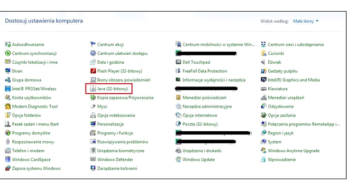
Task: Open Informacje wydajności i narzędzia link
Action: click(214, 80)
